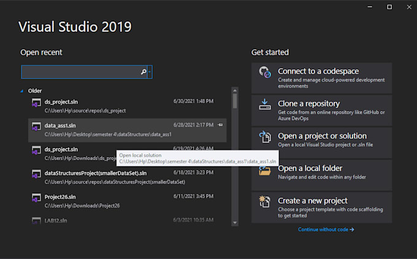Click the search magnifier icon in Open recent

coord(143,72)
